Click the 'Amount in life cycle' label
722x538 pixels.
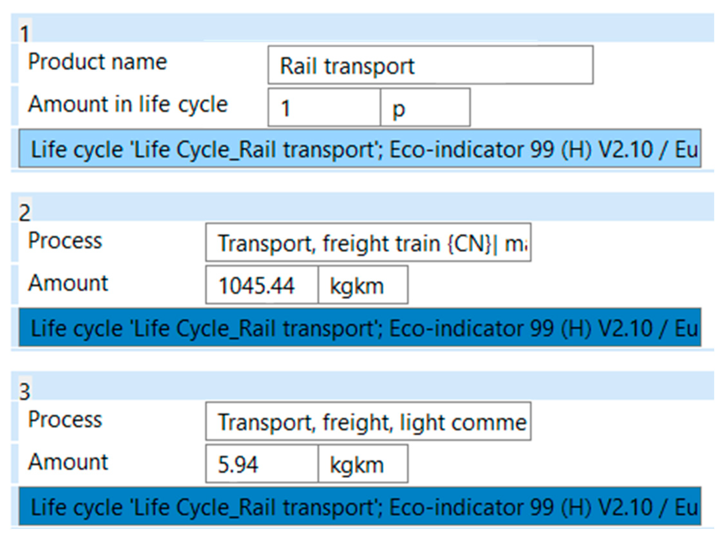click(x=128, y=105)
